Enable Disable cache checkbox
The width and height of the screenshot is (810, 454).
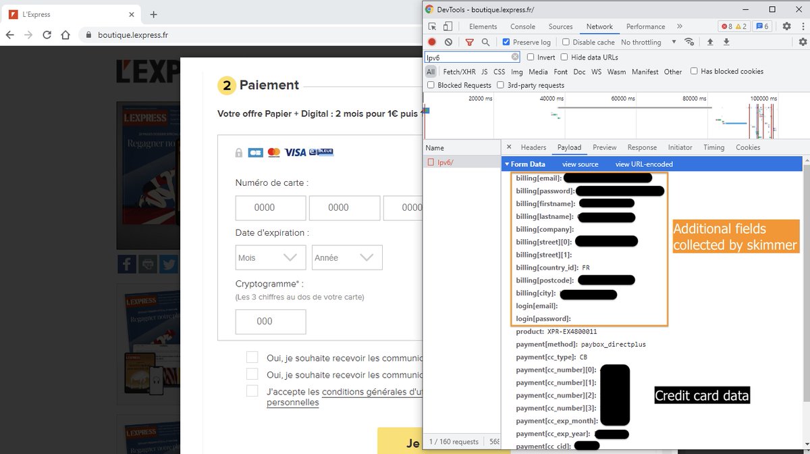pyautogui.click(x=566, y=42)
